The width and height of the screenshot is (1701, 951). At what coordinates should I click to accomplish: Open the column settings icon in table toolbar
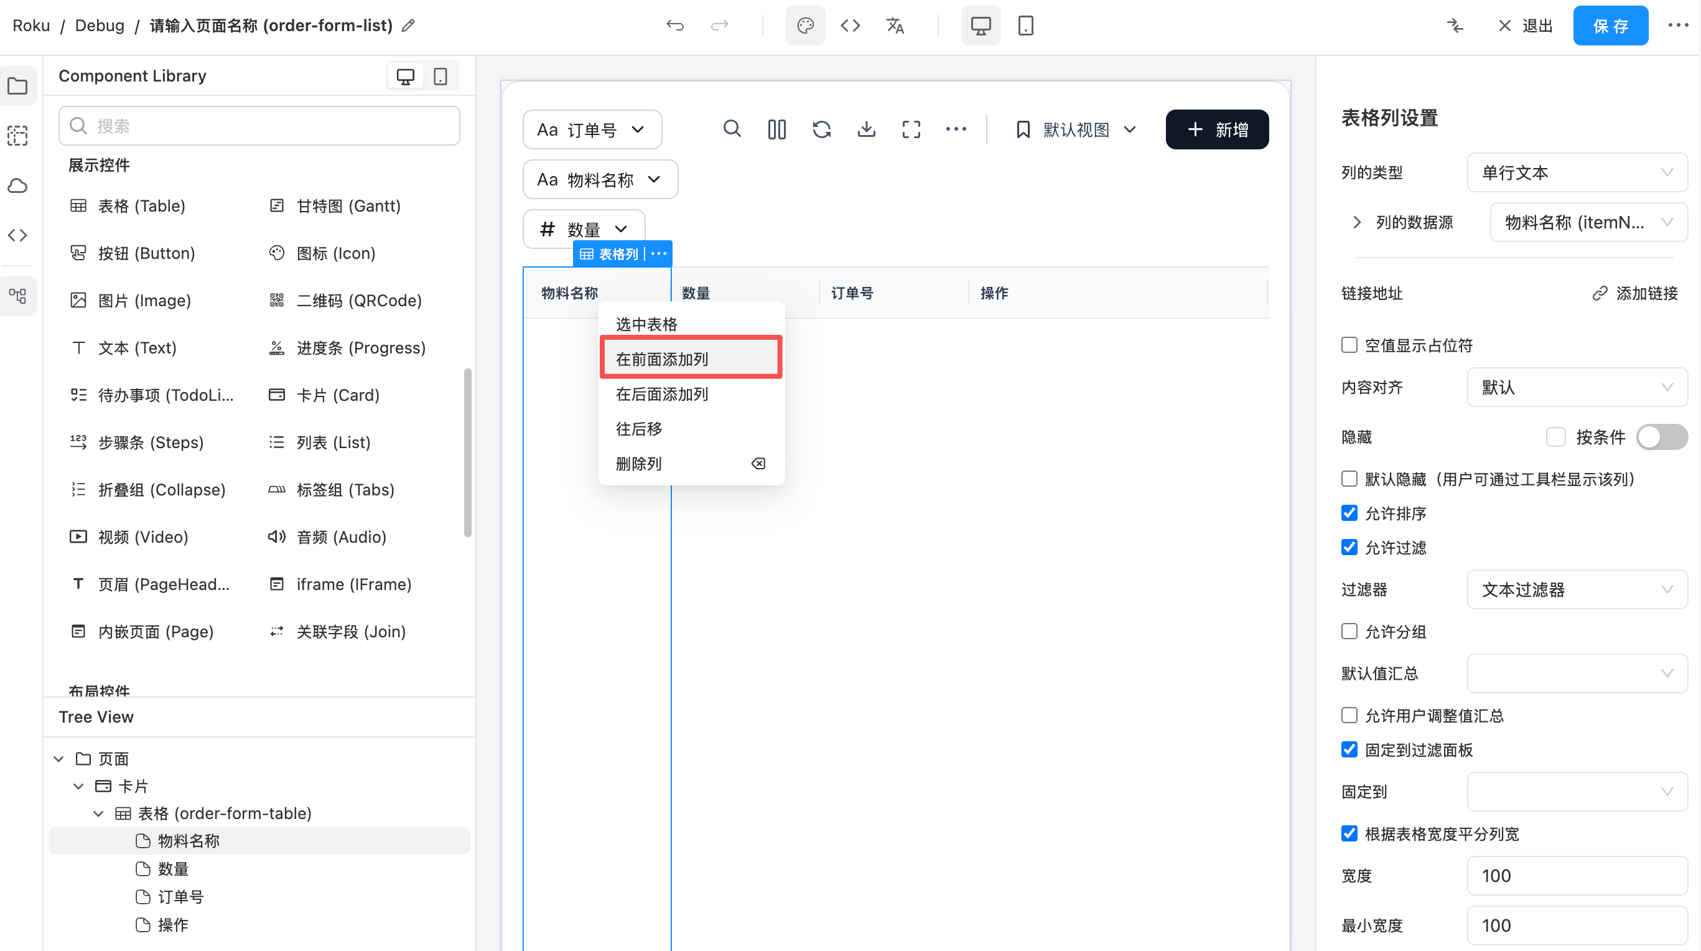(x=776, y=129)
